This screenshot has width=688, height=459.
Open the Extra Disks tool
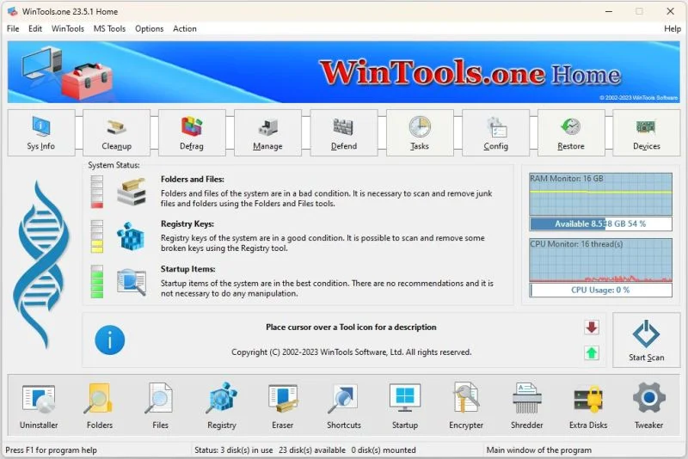(x=588, y=406)
